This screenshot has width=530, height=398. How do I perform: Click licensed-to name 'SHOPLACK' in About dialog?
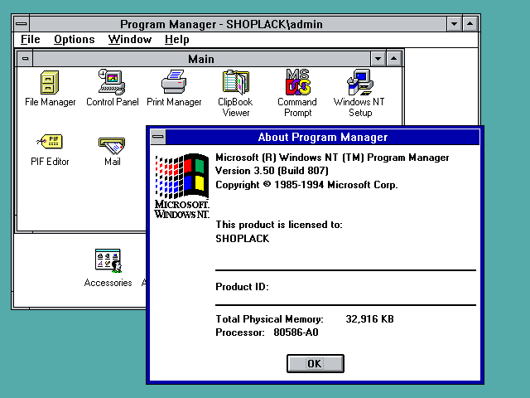tap(243, 239)
